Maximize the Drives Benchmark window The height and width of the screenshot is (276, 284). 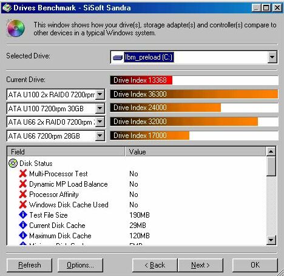266,8
